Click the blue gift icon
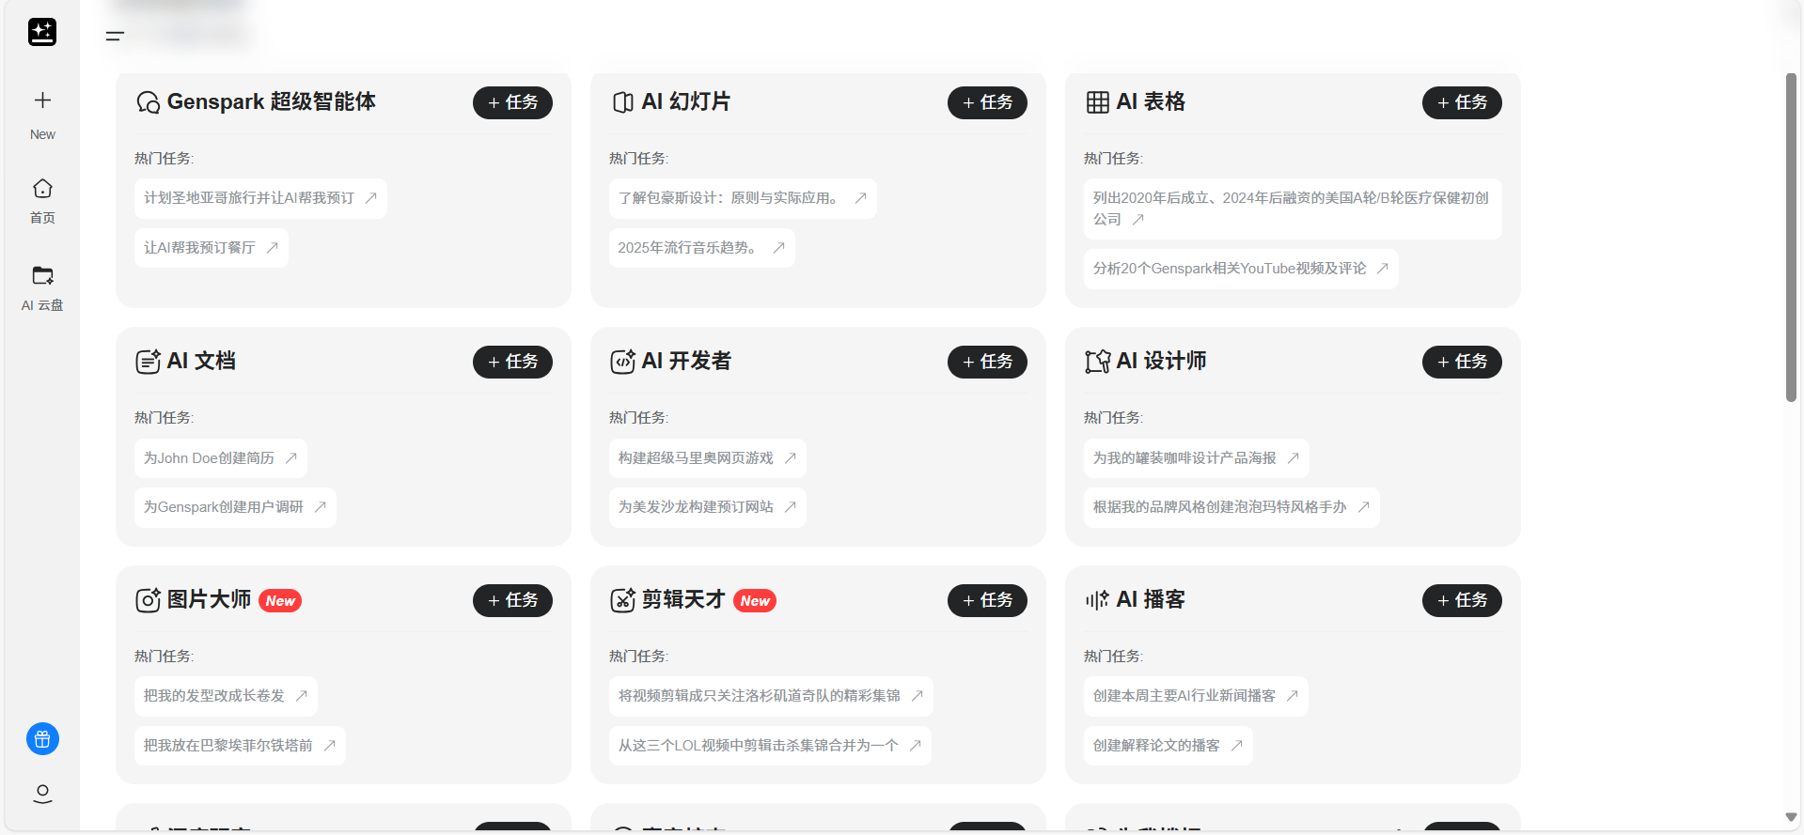 [x=42, y=739]
